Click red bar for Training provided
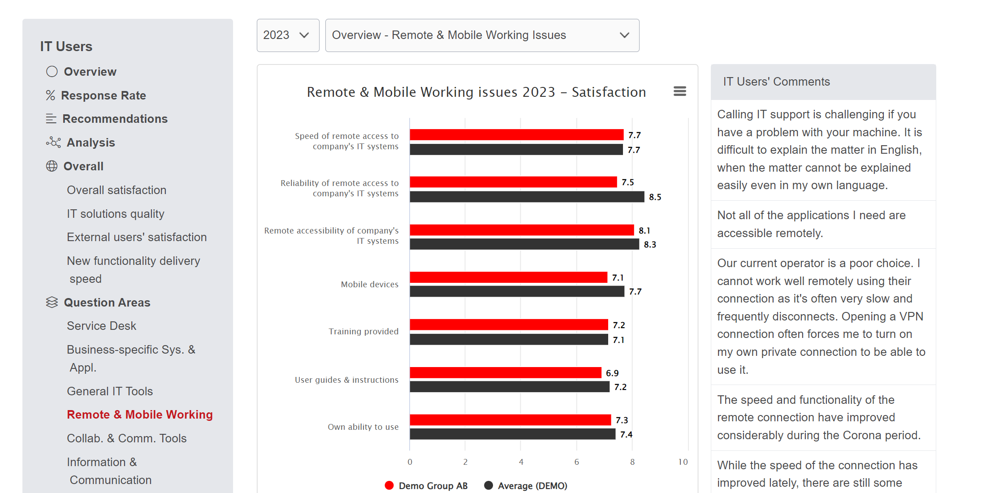986x493 pixels. (x=509, y=324)
